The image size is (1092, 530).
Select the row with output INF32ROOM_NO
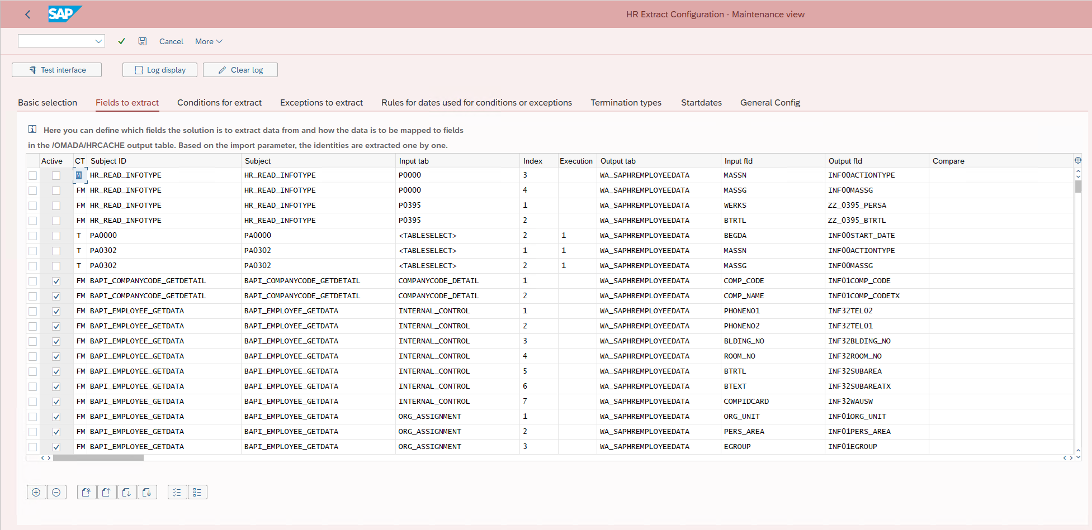pyautogui.click(x=32, y=356)
